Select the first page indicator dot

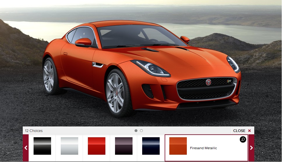[x=136, y=131]
